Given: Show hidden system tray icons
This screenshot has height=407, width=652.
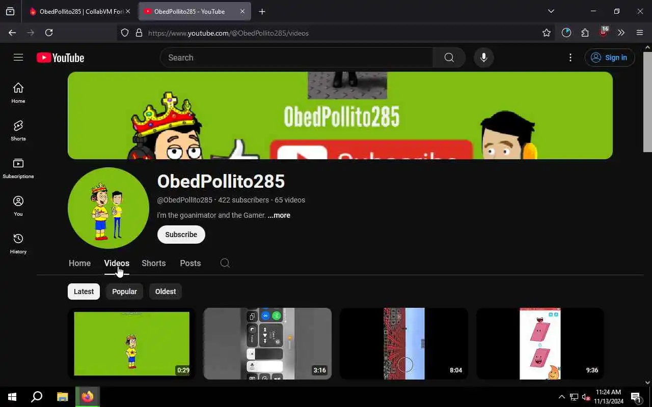Looking at the screenshot, I should tap(561, 397).
